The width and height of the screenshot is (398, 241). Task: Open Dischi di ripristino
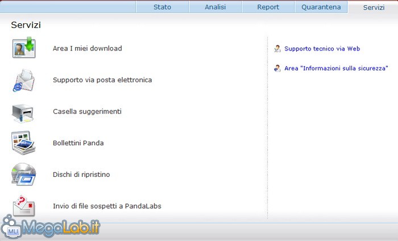(x=81, y=175)
